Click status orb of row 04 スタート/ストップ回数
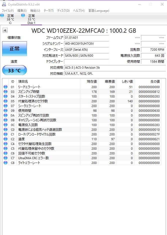The width and height of the screenshot is (167, 235). coord(5,96)
